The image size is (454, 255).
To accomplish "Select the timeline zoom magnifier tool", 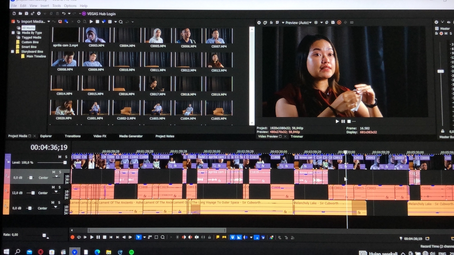I will (x=163, y=238).
